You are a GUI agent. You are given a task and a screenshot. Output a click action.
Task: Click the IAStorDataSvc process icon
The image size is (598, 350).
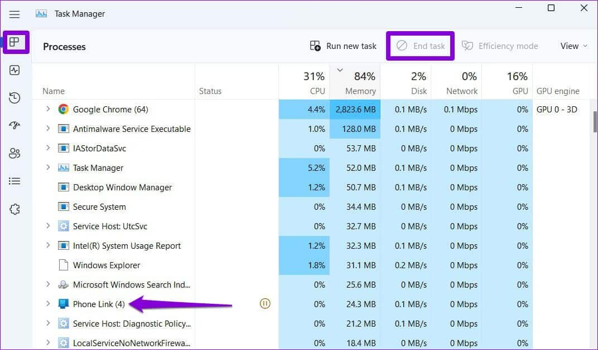click(x=63, y=148)
